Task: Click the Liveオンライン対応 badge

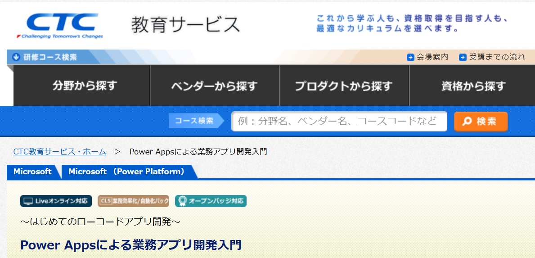Action: (x=56, y=201)
